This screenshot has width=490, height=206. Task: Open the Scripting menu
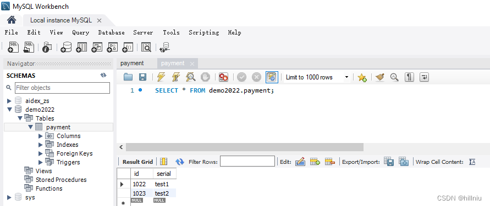coord(203,32)
